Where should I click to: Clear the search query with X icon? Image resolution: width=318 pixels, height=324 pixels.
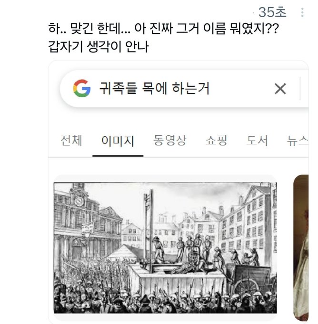point(280,89)
